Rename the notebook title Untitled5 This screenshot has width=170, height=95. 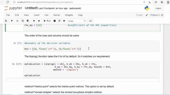tap(31, 8)
